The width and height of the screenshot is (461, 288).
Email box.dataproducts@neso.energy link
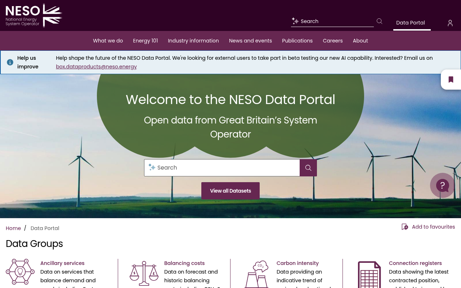(x=97, y=67)
